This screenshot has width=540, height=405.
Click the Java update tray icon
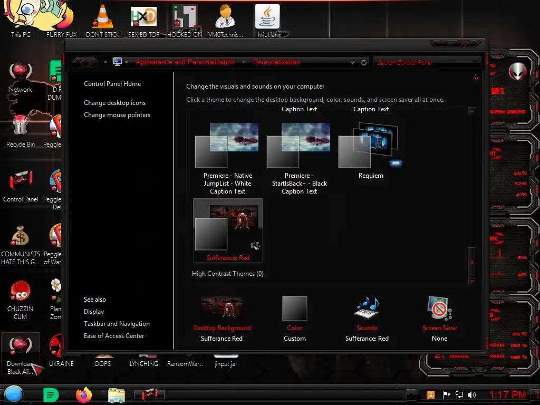click(431, 394)
